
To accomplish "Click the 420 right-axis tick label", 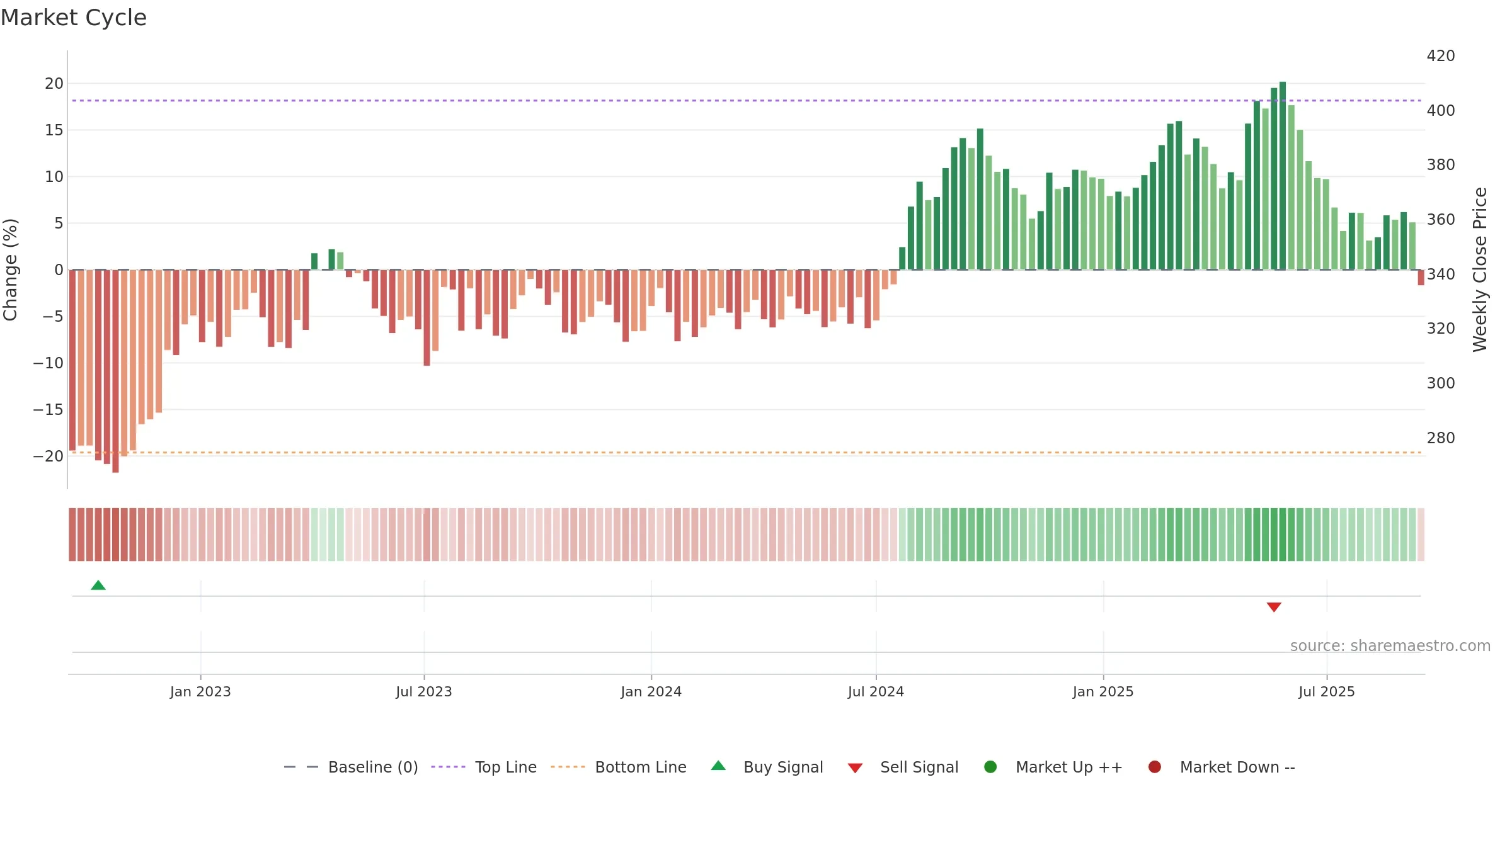I will pyautogui.click(x=1441, y=56).
